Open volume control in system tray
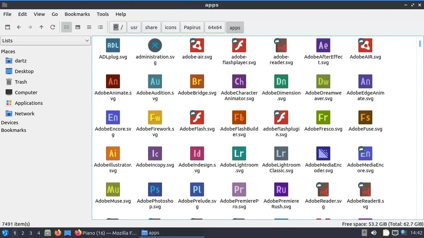This screenshot has width=424, height=238. (x=374, y=233)
